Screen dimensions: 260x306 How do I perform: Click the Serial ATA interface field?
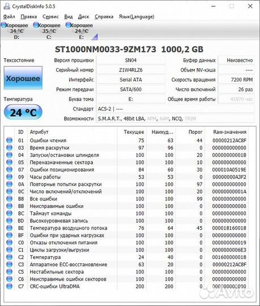click(x=131, y=80)
